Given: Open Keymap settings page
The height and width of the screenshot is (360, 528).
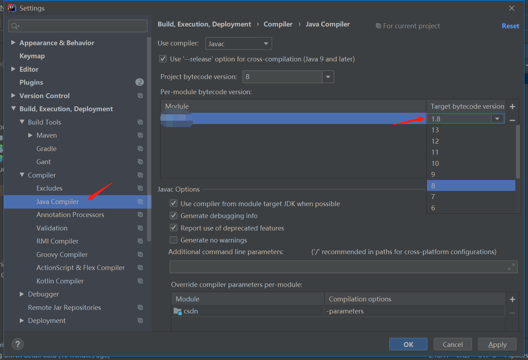Looking at the screenshot, I should coord(32,56).
